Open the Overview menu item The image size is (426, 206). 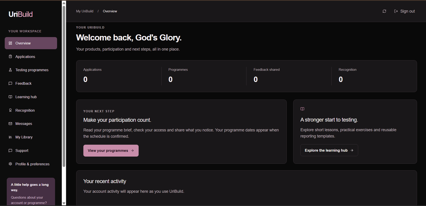31,43
